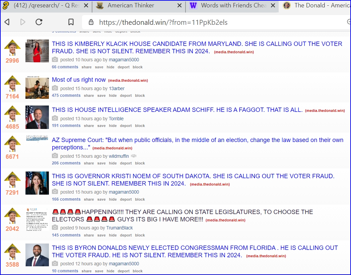351x275 pixels.
Task: Click camera icon on Kimberly Klacik post
Action: [55, 60]
